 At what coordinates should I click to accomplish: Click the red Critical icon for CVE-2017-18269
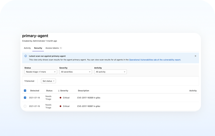[x=60, y=98]
